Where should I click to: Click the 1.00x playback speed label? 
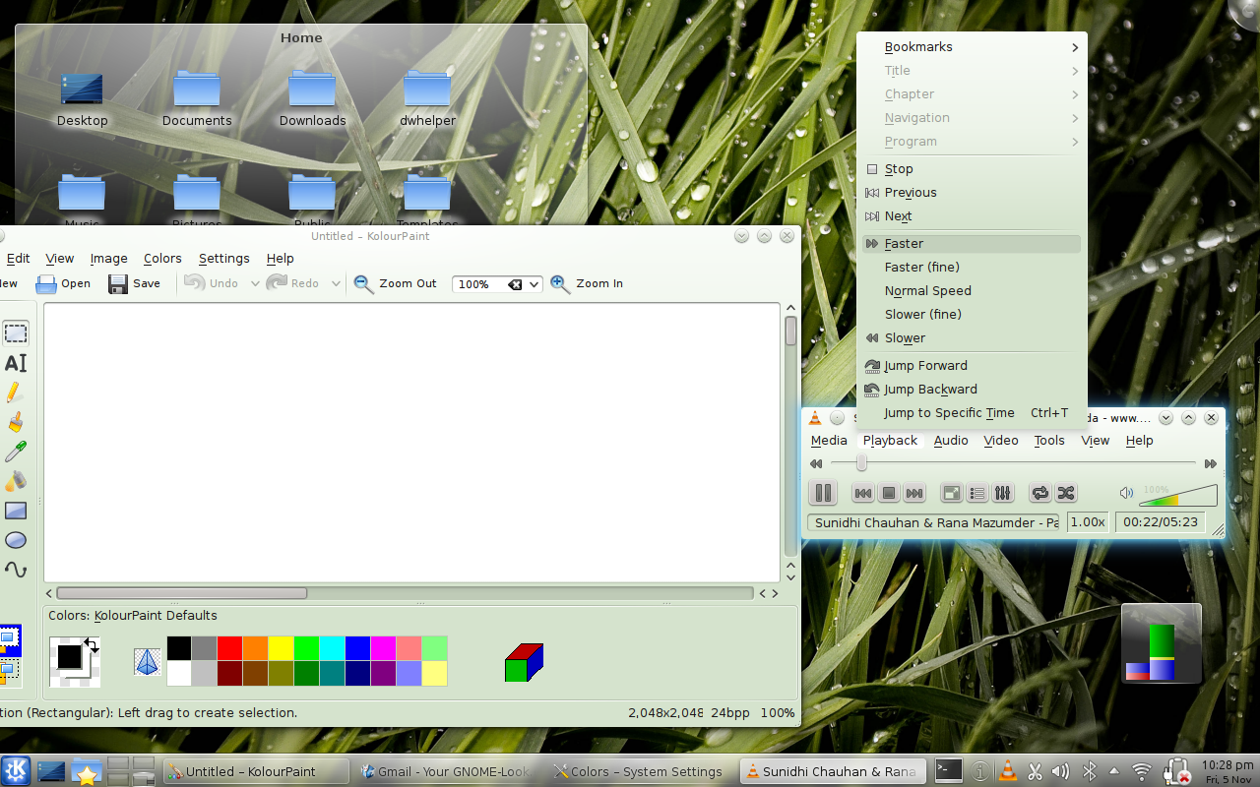(x=1088, y=522)
